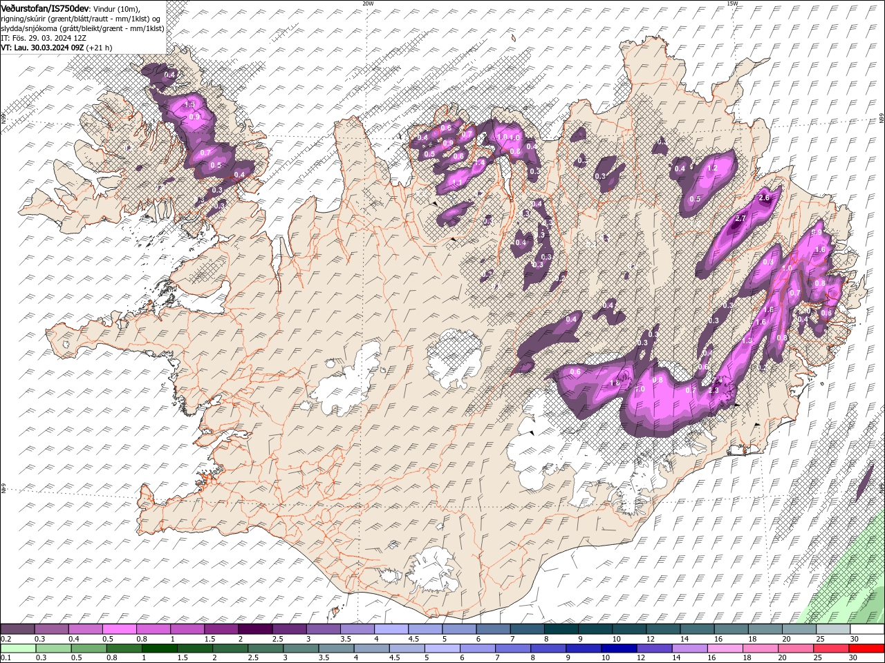Pick top legend swatch starting at 12
Screen dimensions: 885x663
point(663,629)
